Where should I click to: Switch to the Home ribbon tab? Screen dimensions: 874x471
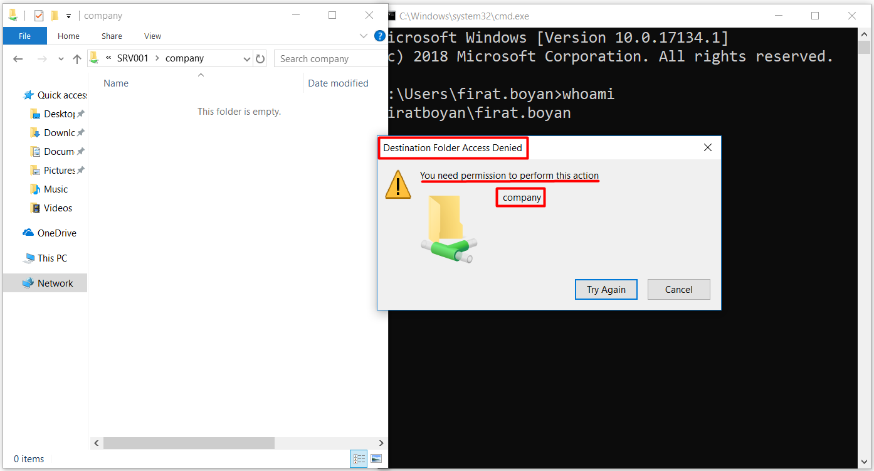coord(68,36)
